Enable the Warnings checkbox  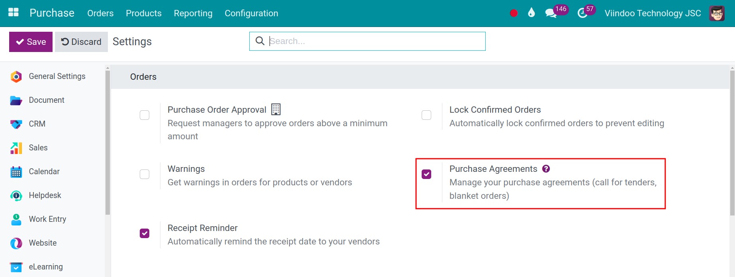coord(145,174)
